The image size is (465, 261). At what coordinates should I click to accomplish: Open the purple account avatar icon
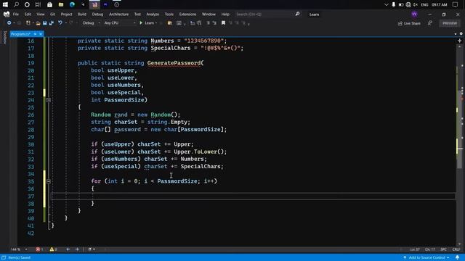tap(414, 14)
